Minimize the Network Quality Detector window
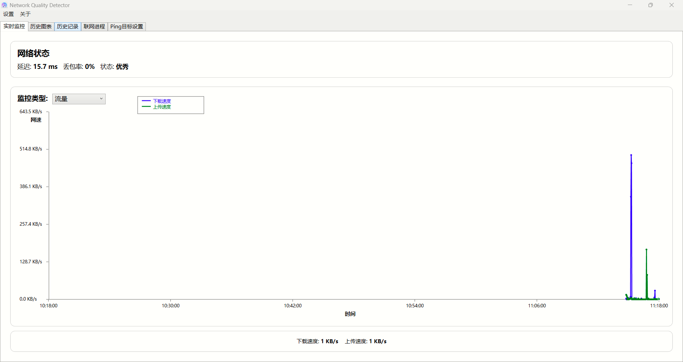The image size is (683, 362). click(630, 5)
